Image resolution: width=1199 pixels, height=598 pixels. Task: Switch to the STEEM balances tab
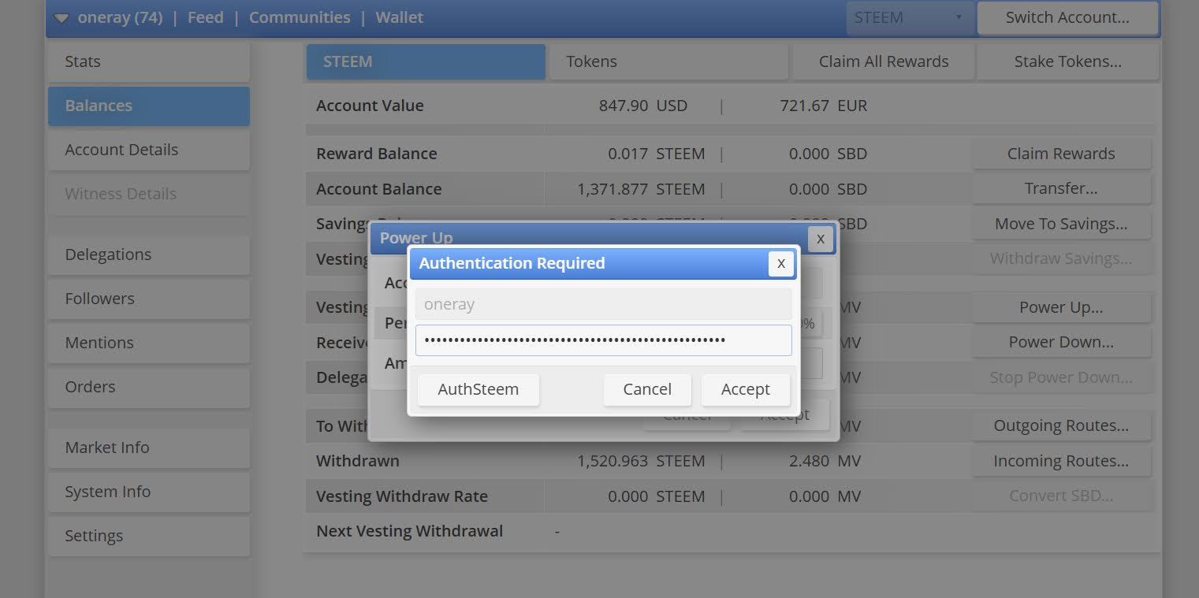click(426, 61)
